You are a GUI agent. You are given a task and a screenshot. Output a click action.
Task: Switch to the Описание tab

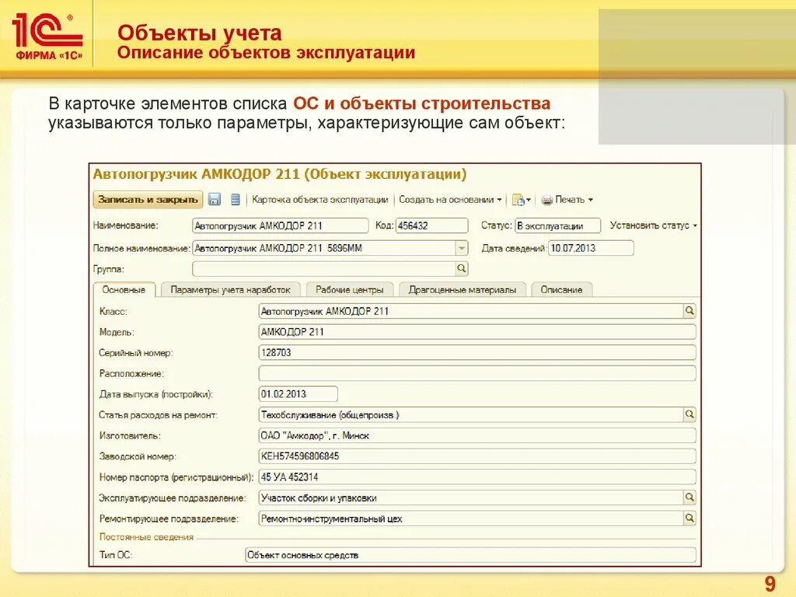coord(561,290)
